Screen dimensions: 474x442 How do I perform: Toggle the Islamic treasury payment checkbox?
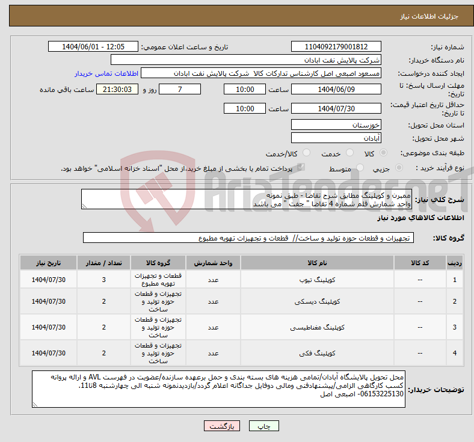[x=301, y=167]
